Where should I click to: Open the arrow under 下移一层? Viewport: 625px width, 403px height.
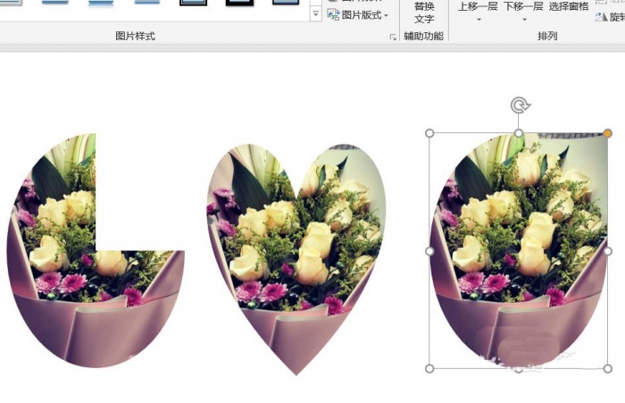524,19
